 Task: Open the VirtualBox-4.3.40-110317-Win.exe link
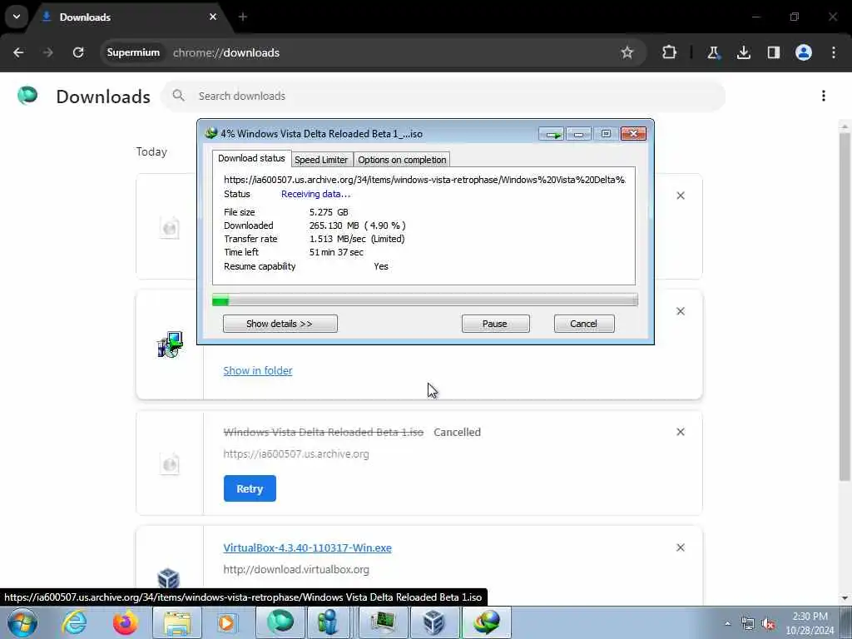[307, 547]
